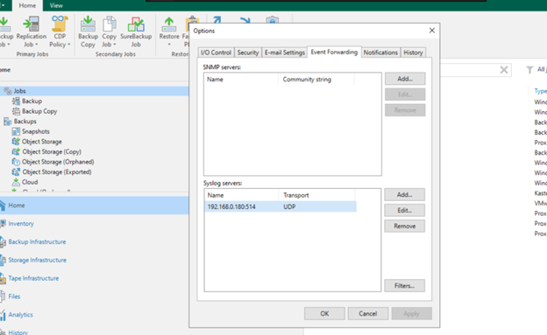Open the Inventory view
547x335 pixels.
[x=21, y=224]
